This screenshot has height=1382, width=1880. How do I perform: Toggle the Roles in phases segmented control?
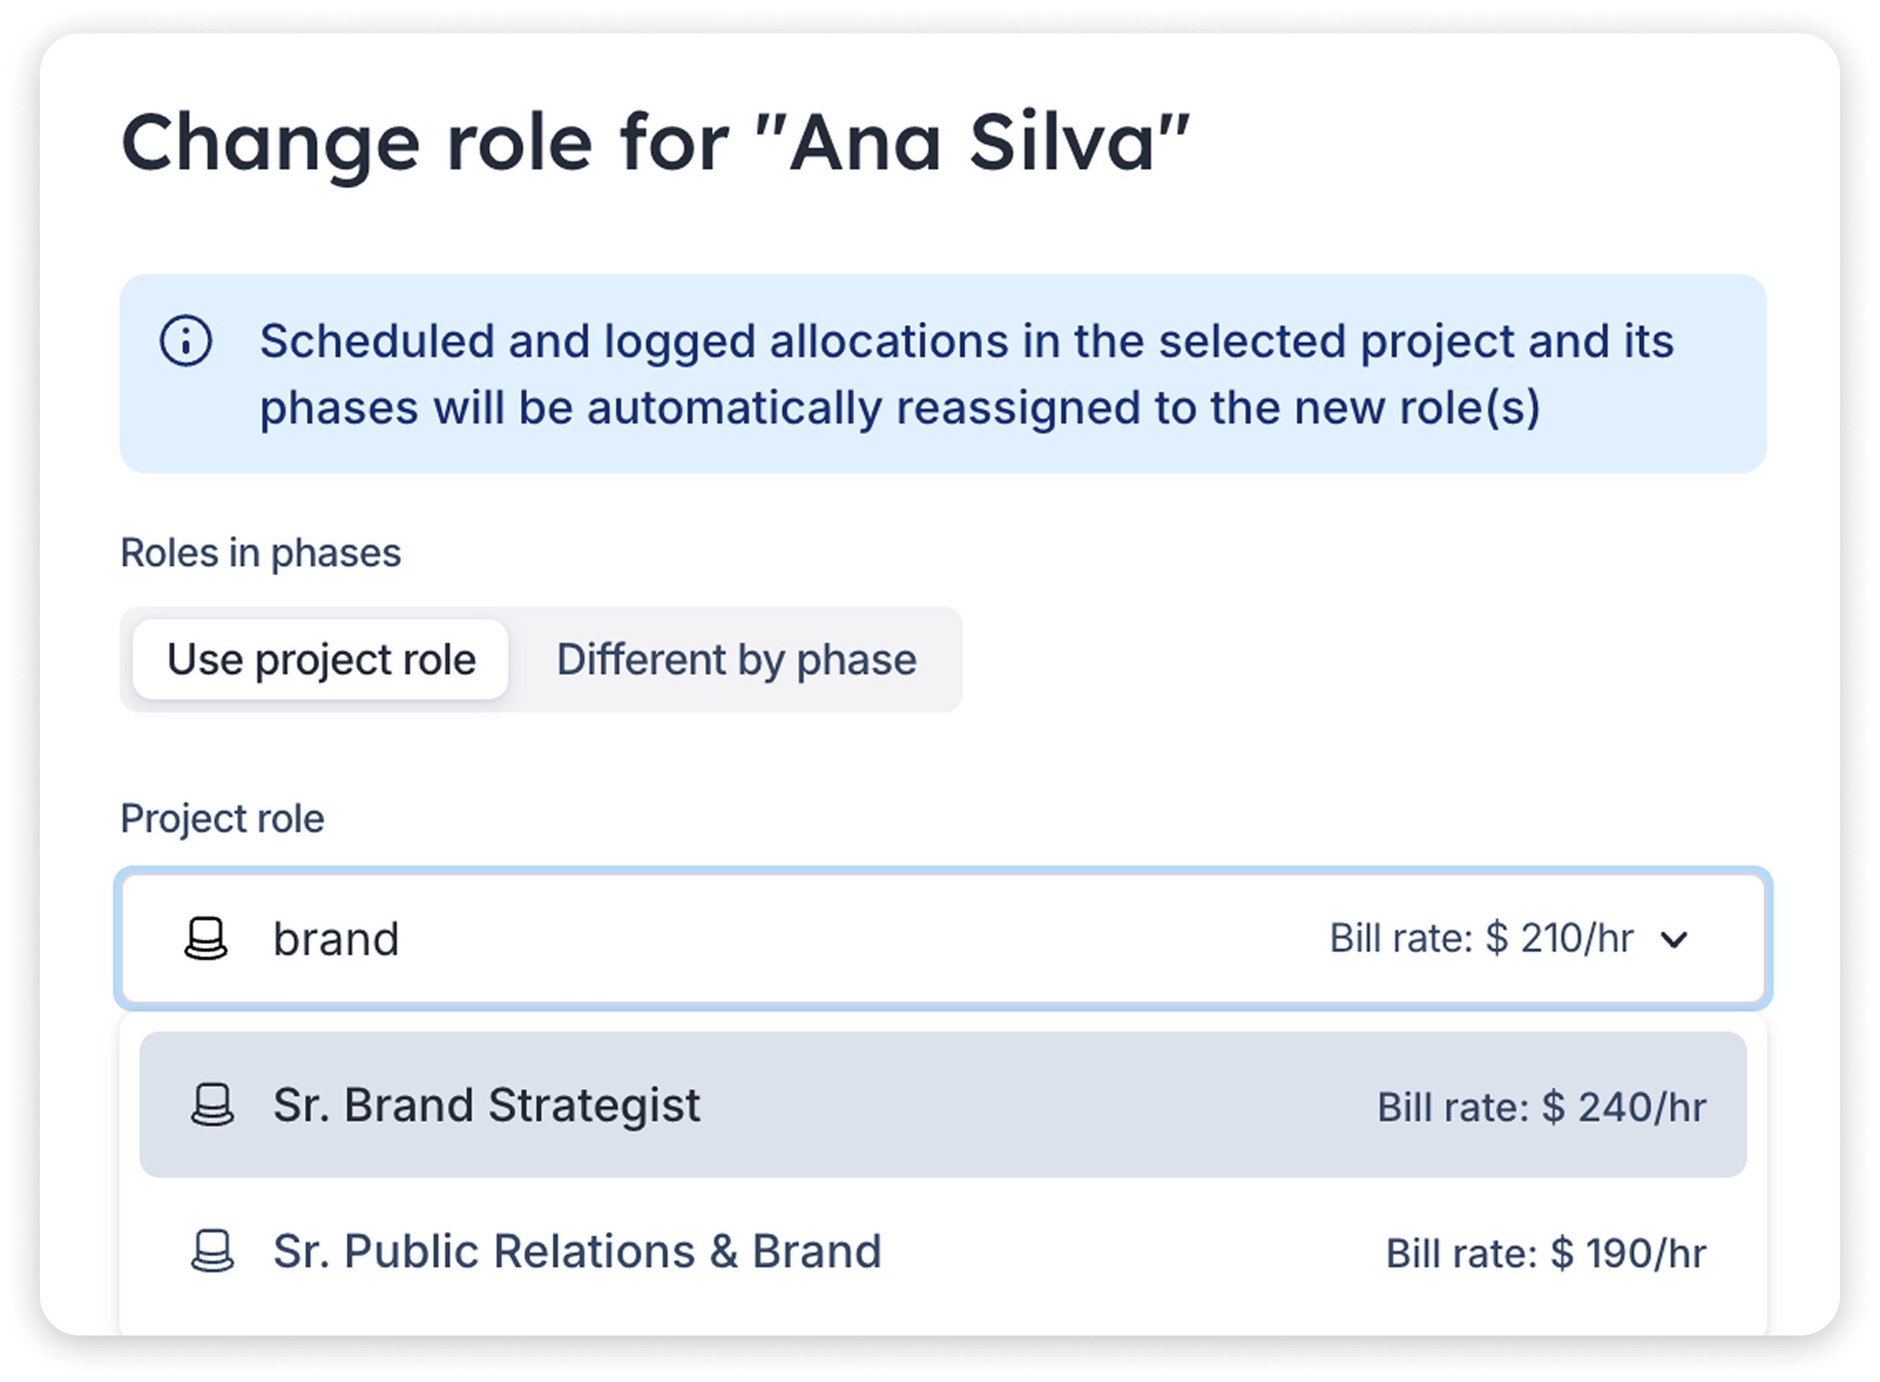pyautogui.click(x=542, y=660)
